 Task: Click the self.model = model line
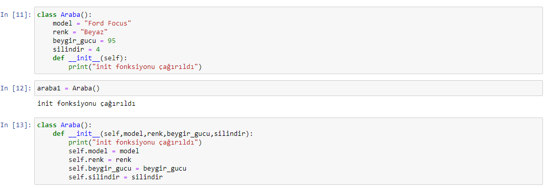point(104,151)
